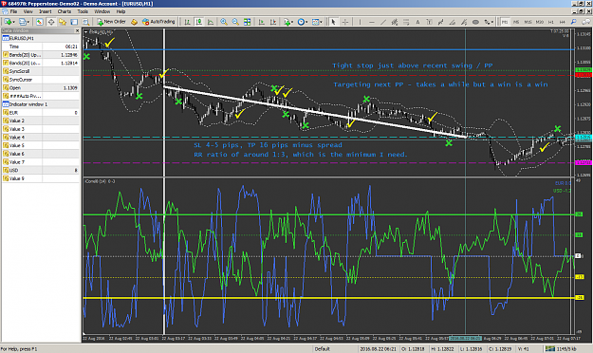This screenshot has width=593, height=353.
Task: Show the Terminal panel icon
Action: [74, 22]
